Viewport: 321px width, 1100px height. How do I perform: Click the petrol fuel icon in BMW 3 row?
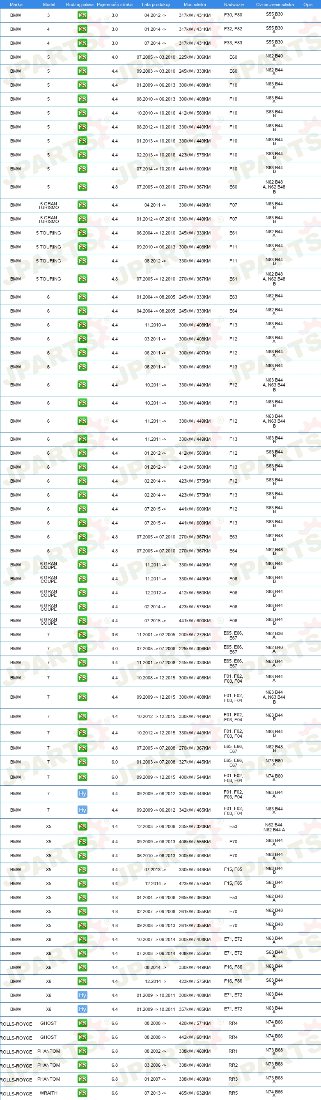click(x=83, y=15)
